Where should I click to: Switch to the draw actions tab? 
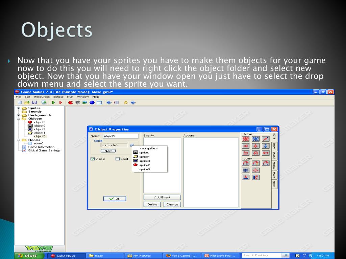[x=274, y=184]
